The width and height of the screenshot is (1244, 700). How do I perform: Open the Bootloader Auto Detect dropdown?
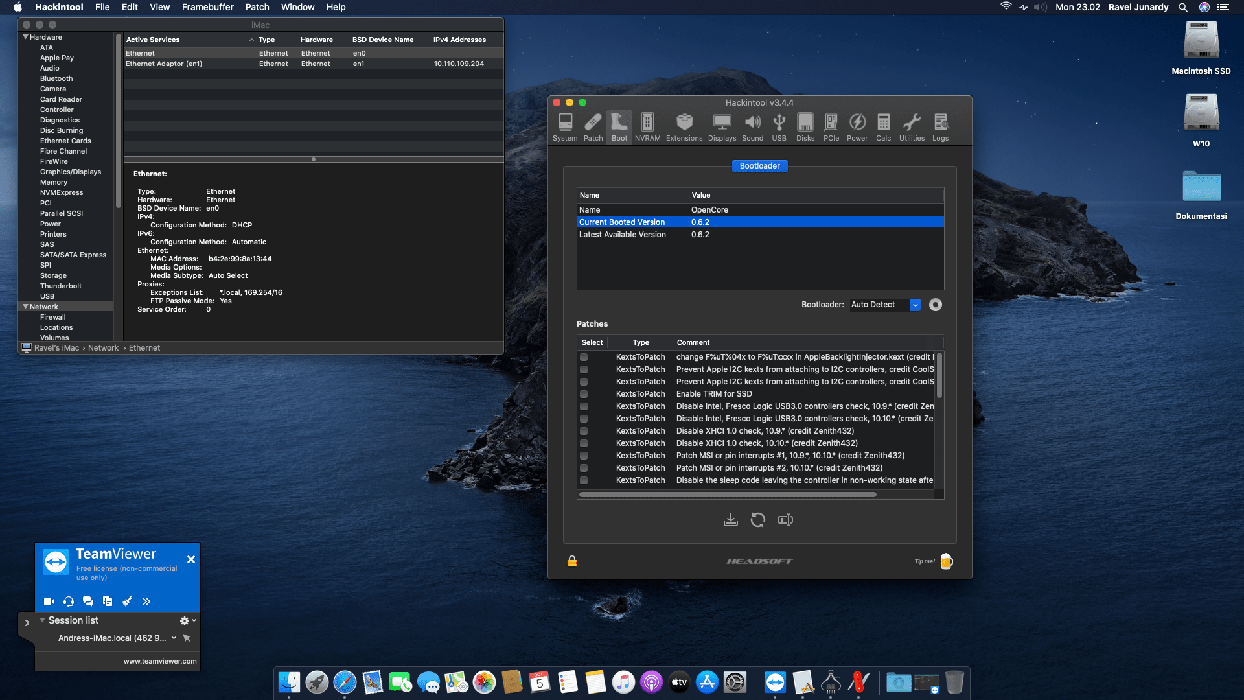pyautogui.click(x=885, y=305)
